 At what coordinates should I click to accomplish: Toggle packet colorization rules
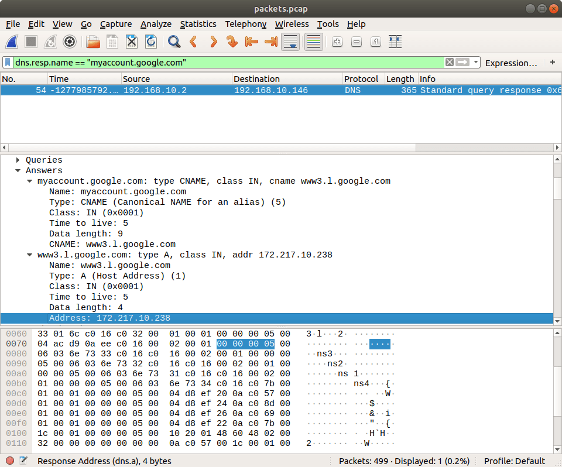[314, 42]
